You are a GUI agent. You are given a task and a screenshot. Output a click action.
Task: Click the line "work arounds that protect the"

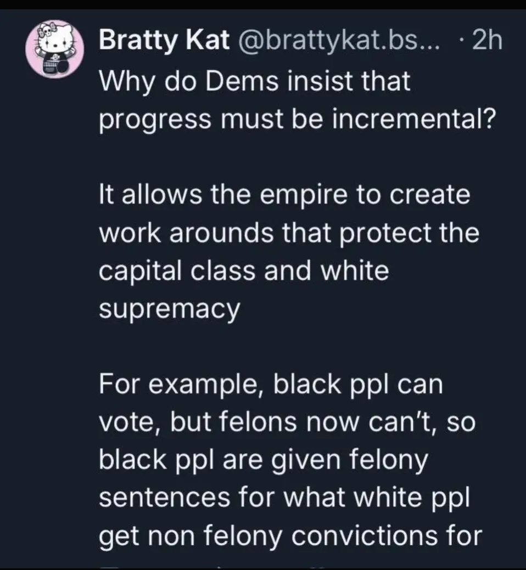tap(289, 234)
